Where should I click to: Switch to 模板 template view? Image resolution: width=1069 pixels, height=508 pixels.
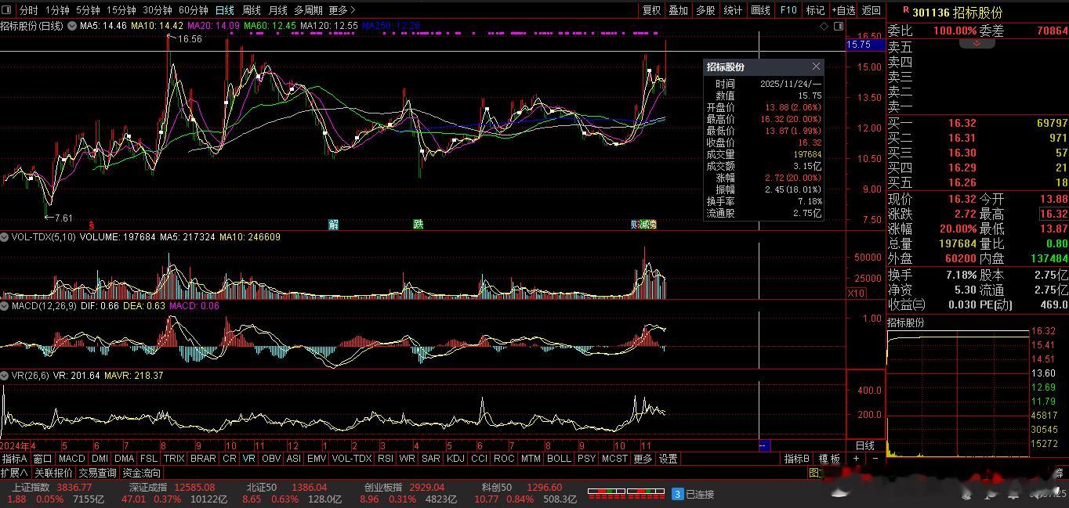[x=829, y=459]
